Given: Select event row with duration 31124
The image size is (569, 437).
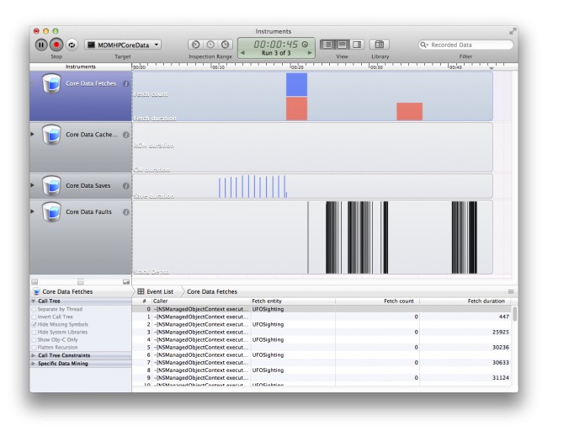Looking at the screenshot, I should (x=322, y=378).
